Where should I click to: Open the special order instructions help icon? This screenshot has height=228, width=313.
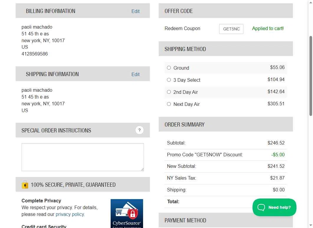(139, 130)
